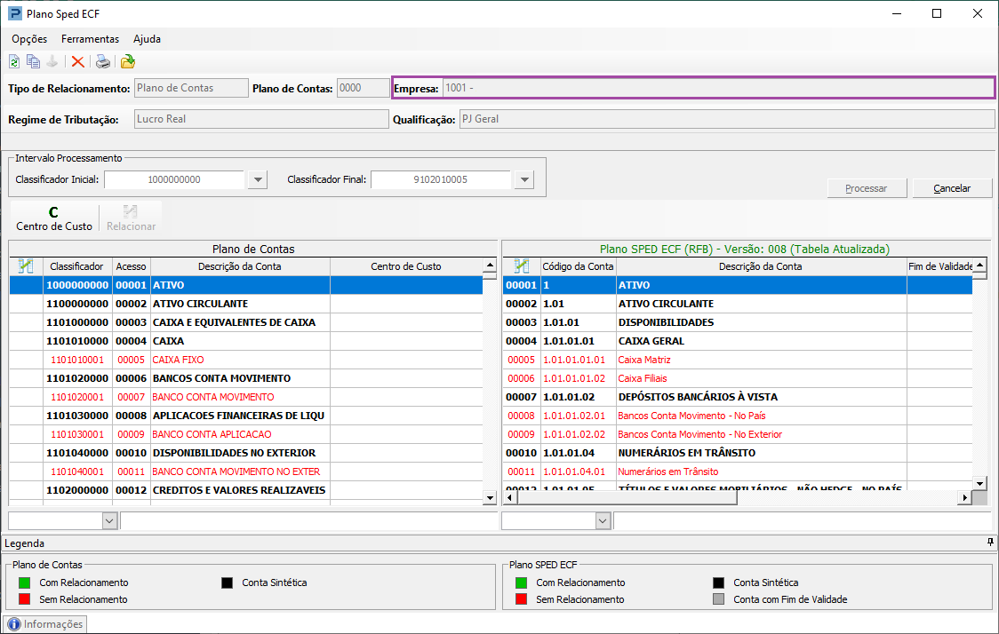Select the DISPONIBILIDADES row in SPED ECF grid
999x634 pixels.
[738, 322]
